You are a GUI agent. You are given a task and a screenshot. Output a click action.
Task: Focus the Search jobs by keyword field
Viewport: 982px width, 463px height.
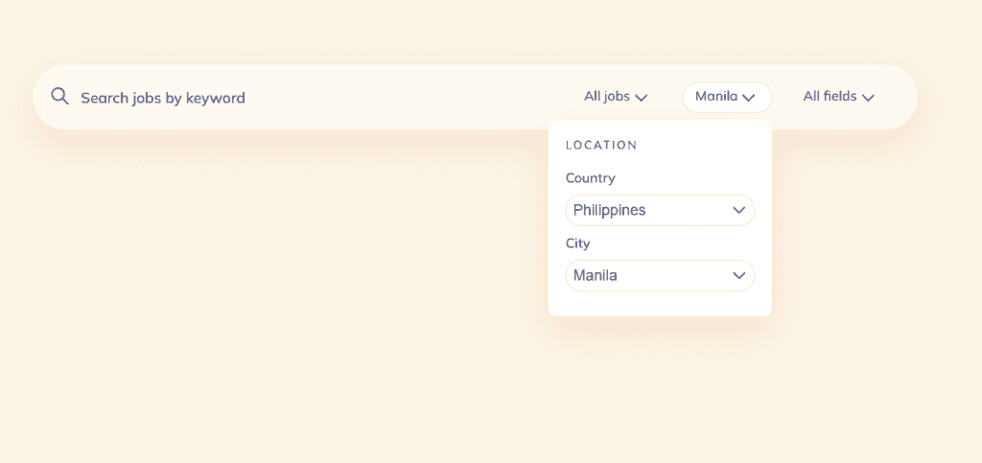point(163,98)
